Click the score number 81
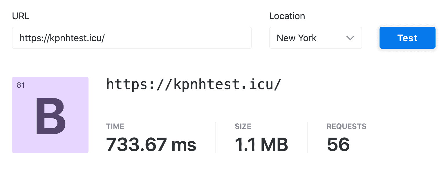The height and width of the screenshot is (180, 448). 21,85
